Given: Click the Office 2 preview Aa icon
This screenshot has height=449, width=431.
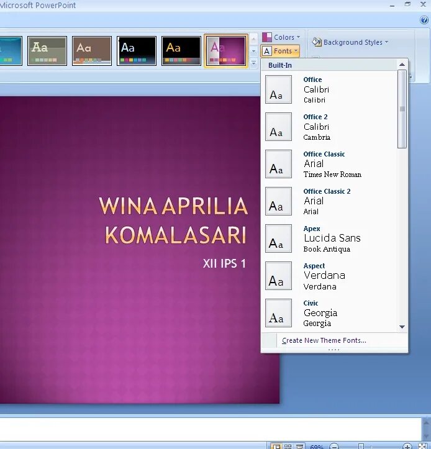Looking at the screenshot, I should [278, 127].
